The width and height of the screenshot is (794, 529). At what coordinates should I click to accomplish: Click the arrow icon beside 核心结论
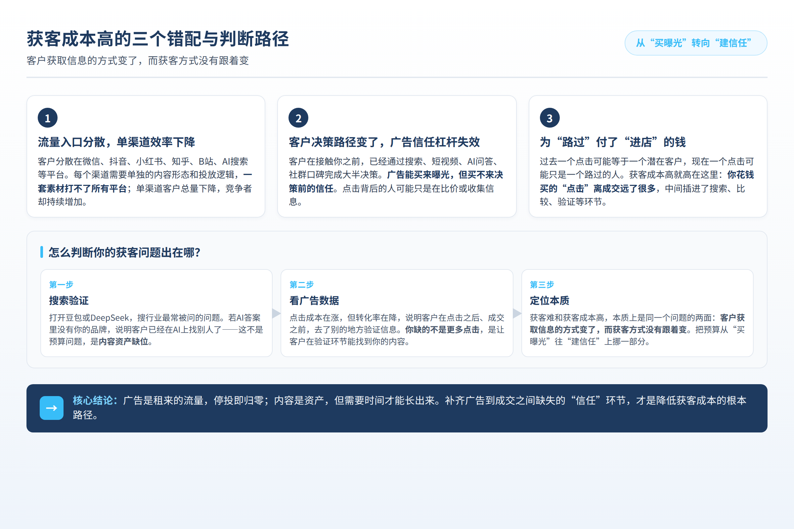pyautogui.click(x=51, y=408)
